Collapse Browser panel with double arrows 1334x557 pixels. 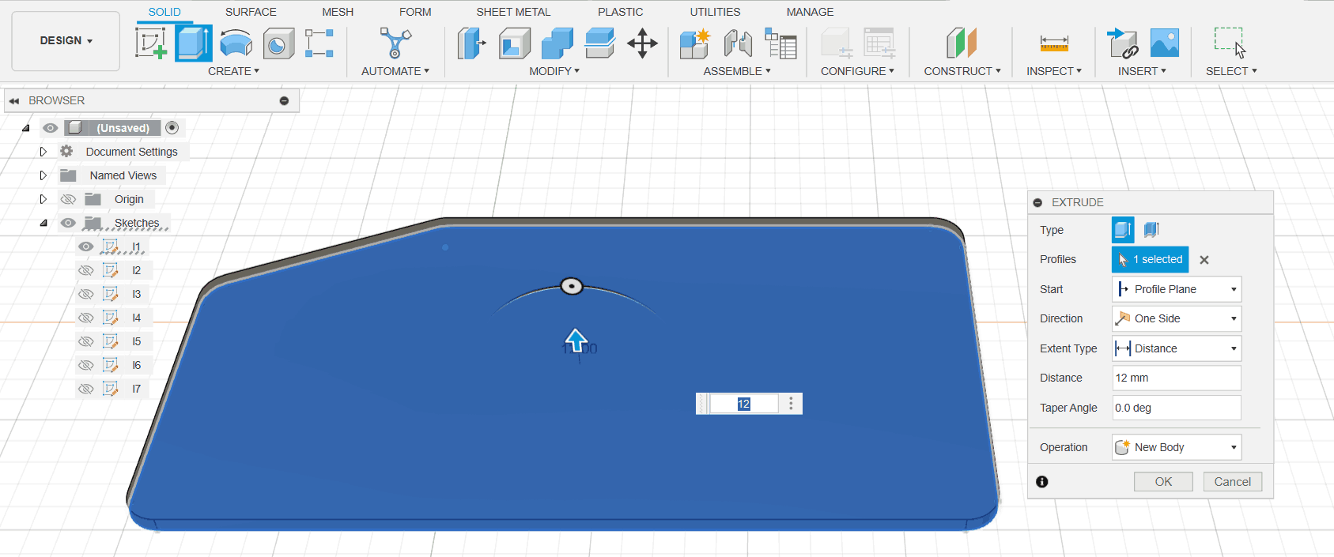pos(13,101)
